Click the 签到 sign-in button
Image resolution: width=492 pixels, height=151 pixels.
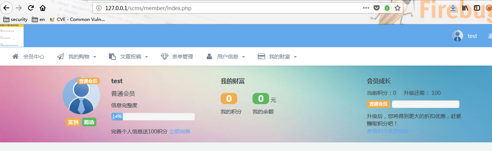click(73, 122)
